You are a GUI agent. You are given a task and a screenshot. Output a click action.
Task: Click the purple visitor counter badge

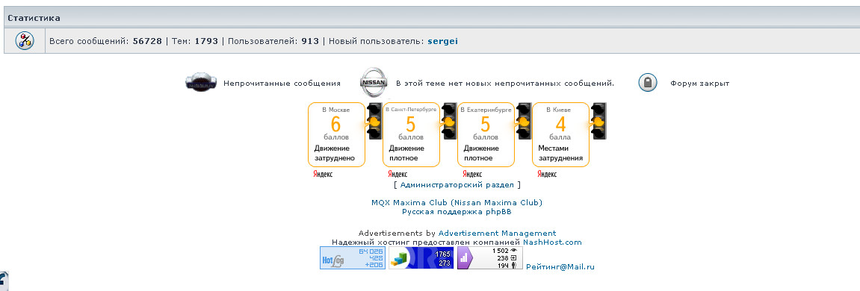(490, 257)
